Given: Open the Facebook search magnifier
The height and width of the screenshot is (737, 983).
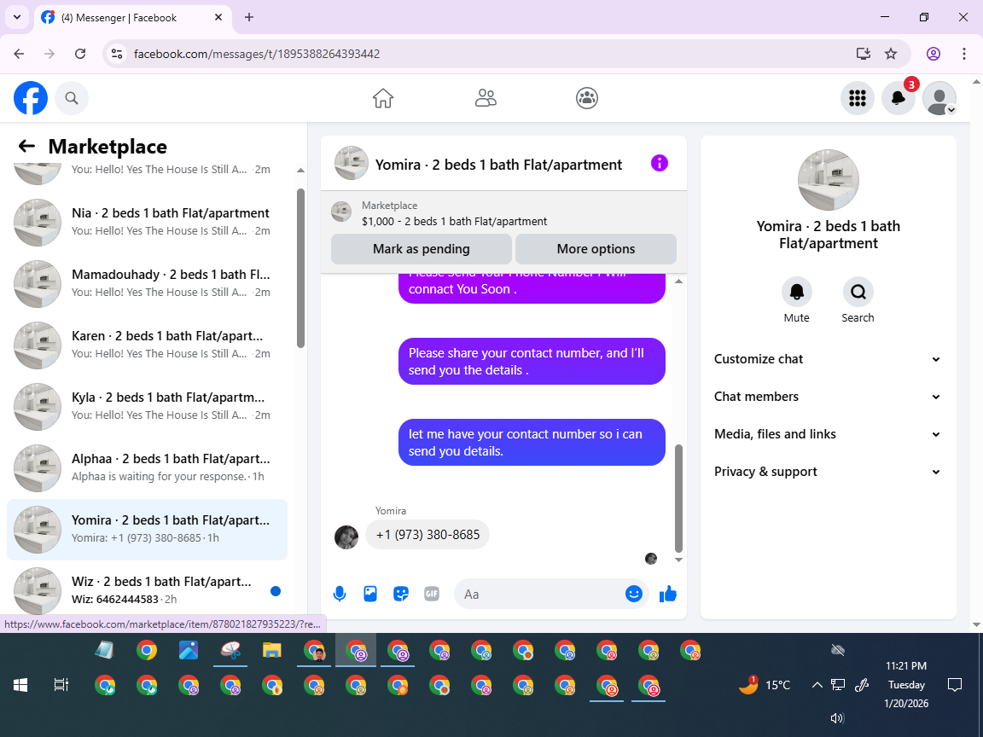Looking at the screenshot, I should (72, 98).
